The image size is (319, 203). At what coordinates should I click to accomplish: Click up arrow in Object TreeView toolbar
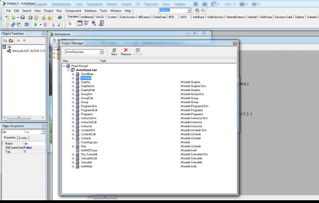click(19, 41)
